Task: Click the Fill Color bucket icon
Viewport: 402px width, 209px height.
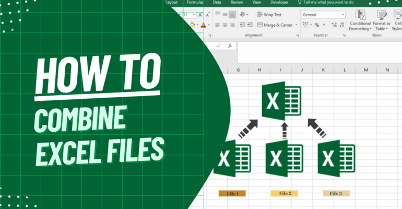Action: click(192, 25)
